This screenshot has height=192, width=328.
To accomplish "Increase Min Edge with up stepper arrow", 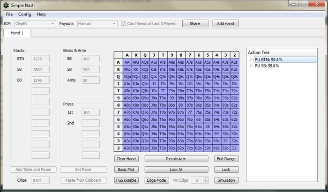I will pyautogui.click(x=206, y=178).
